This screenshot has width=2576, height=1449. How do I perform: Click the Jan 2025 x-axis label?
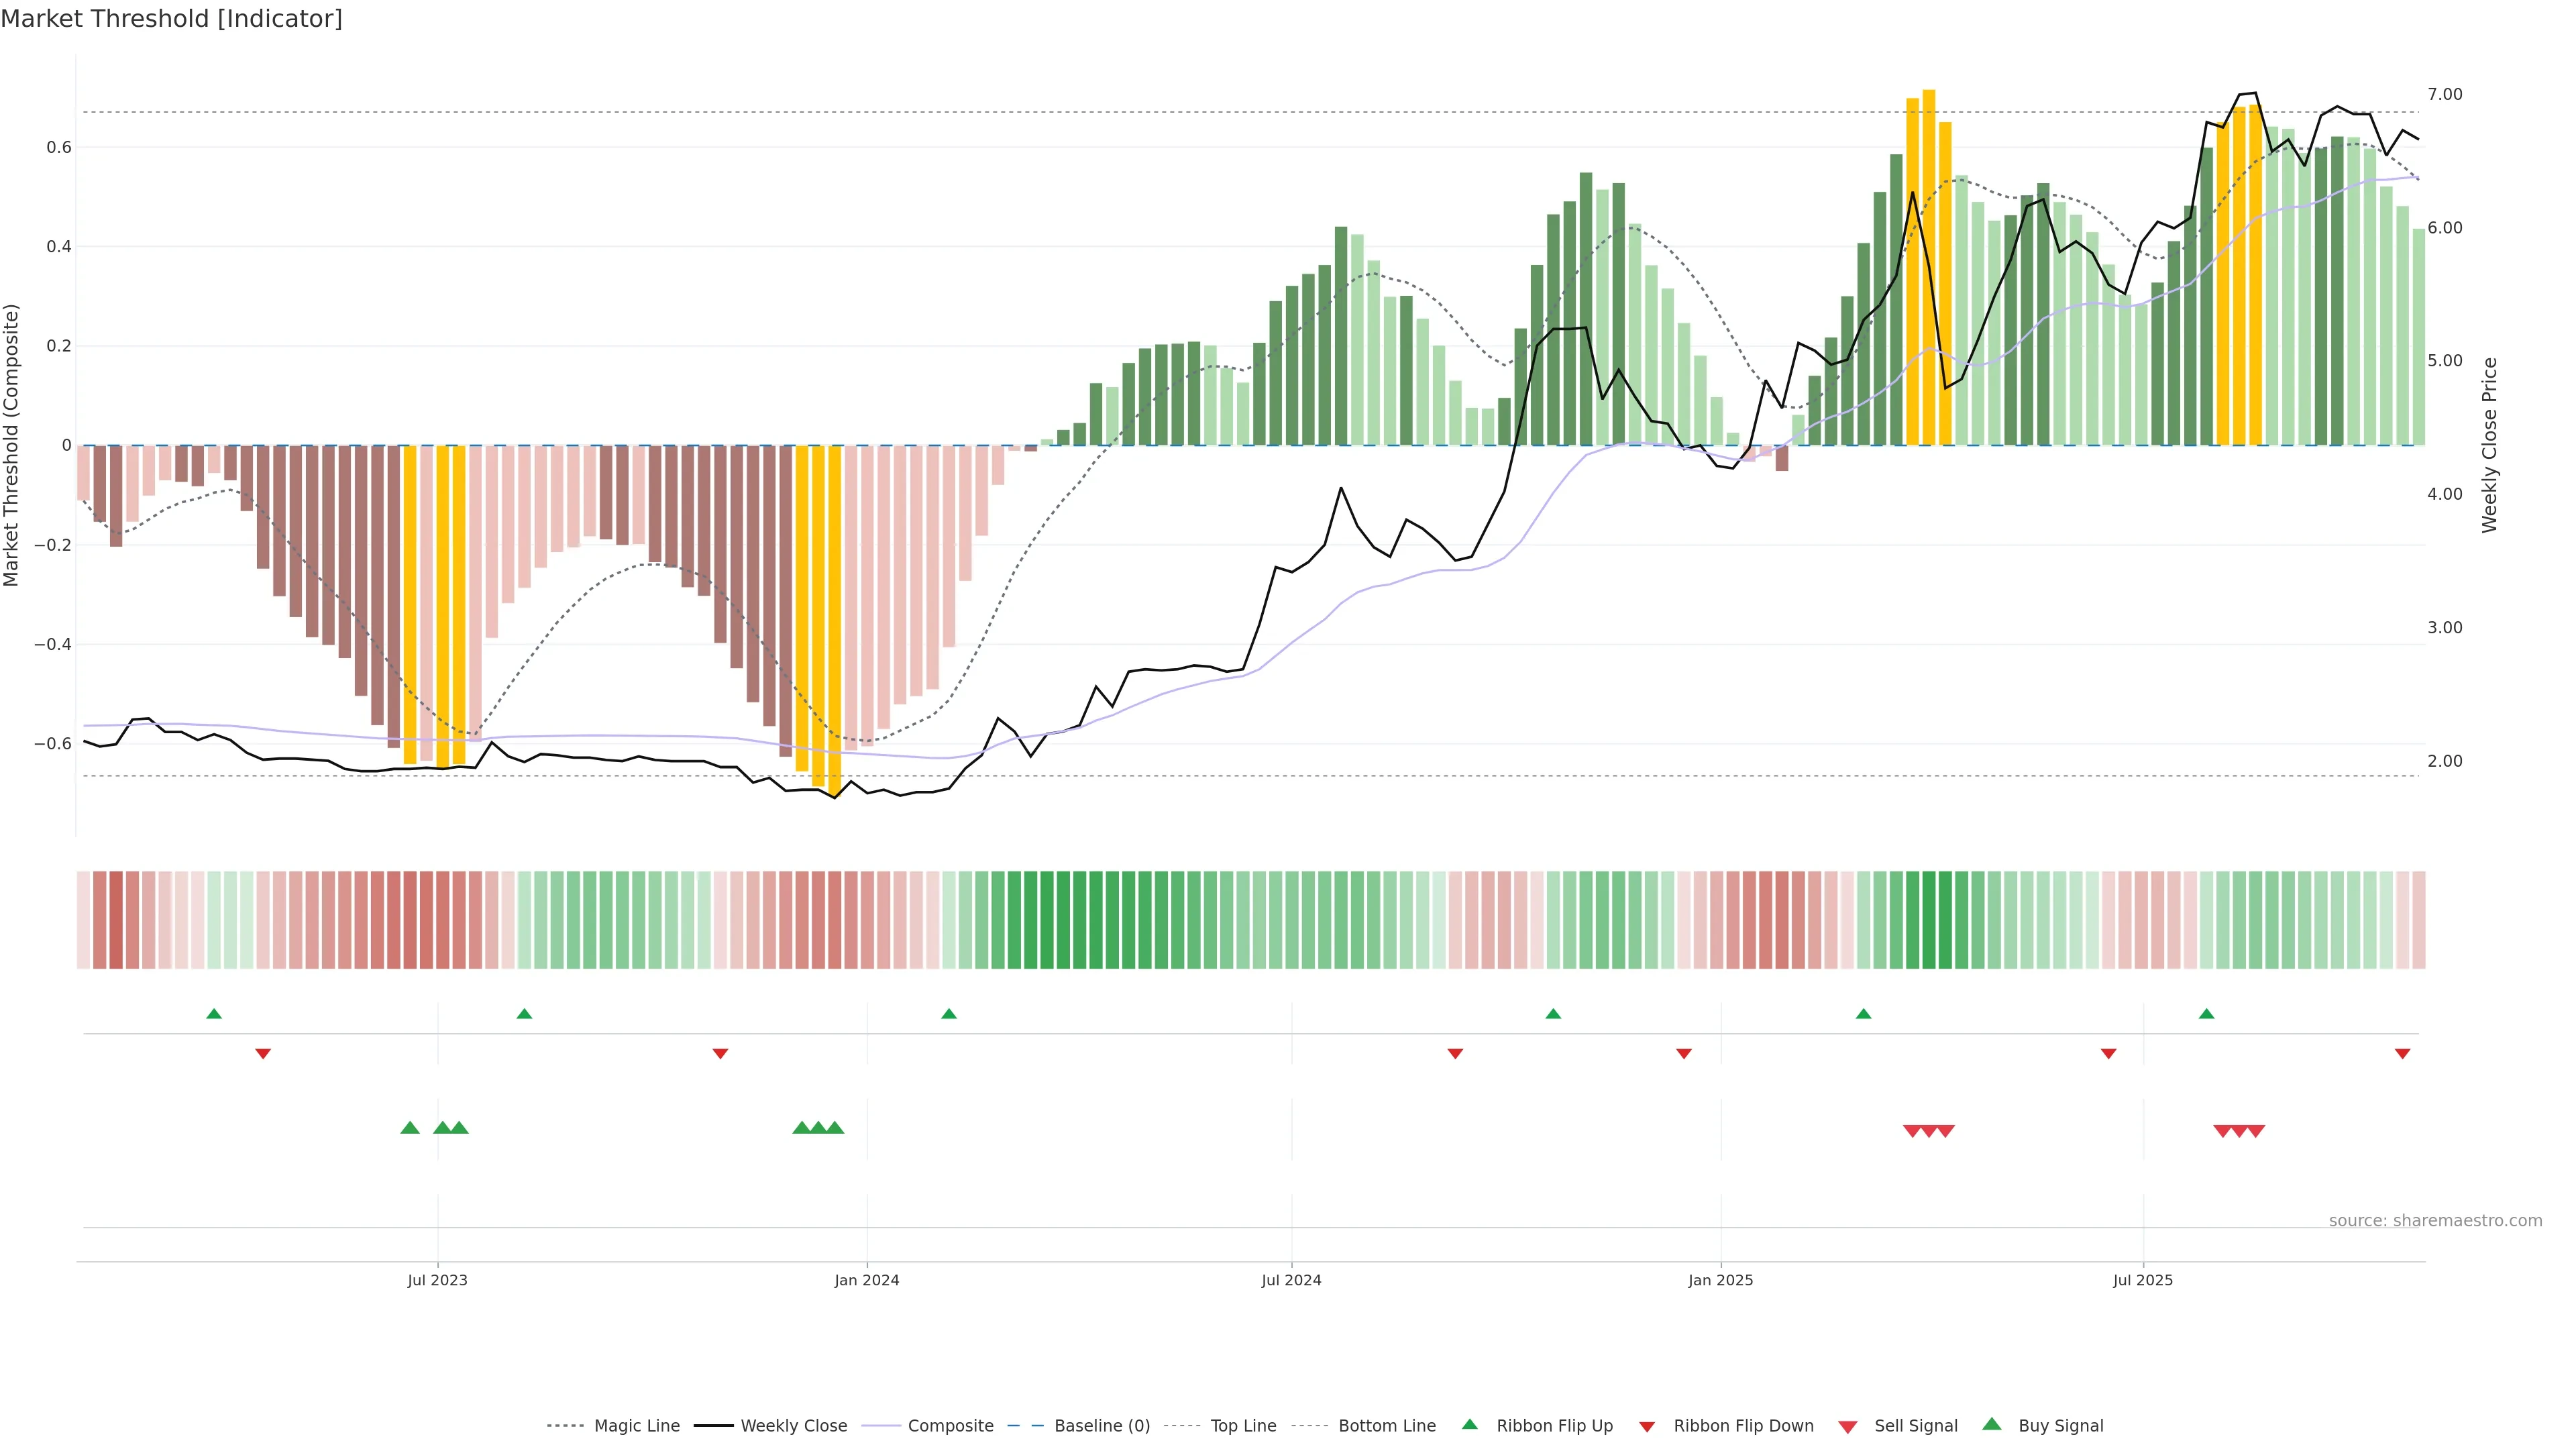click(x=1720, y=1280)
